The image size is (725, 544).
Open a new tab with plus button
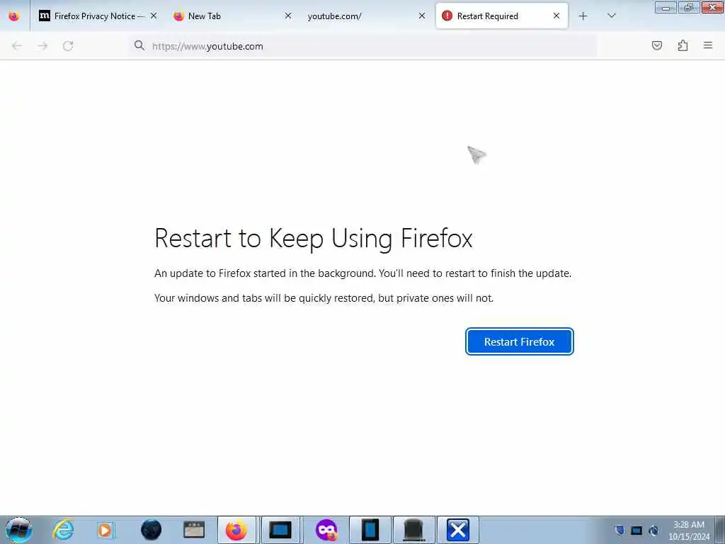[583, 16]
